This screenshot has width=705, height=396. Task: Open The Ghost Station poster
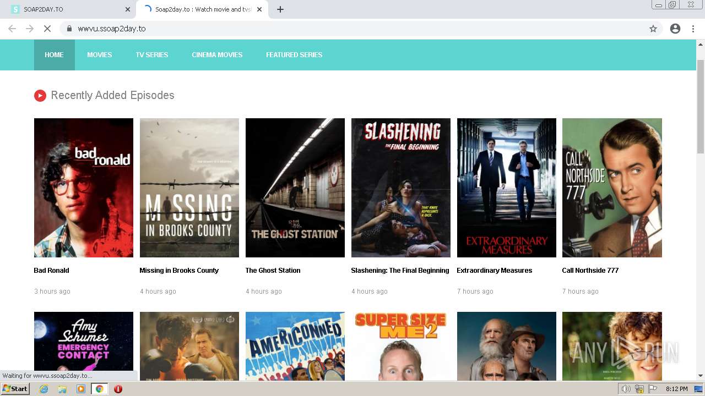(x=295, y=188)
